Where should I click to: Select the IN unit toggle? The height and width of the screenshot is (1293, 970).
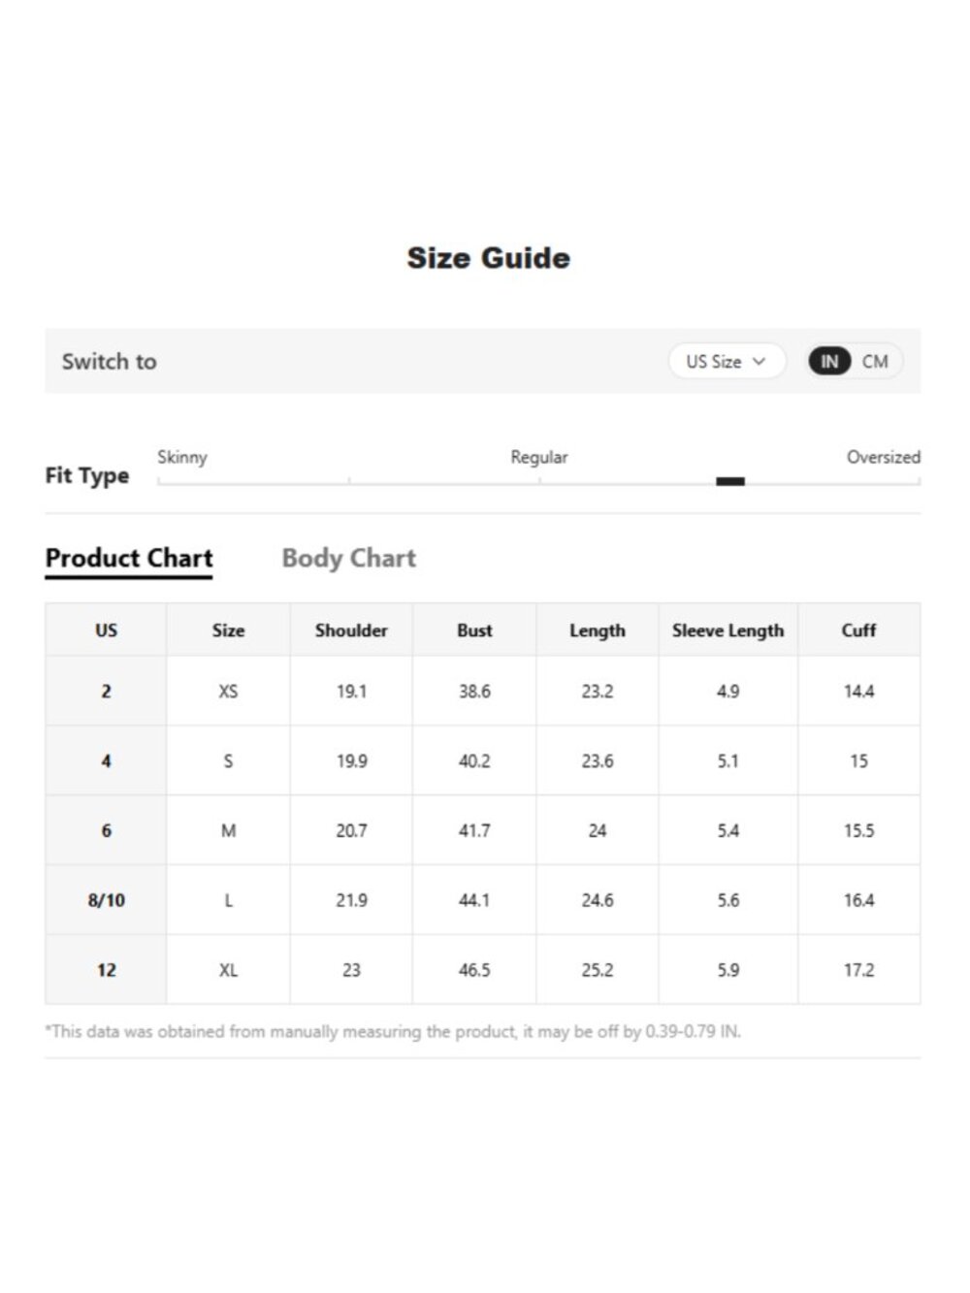(x=829, y=362)
